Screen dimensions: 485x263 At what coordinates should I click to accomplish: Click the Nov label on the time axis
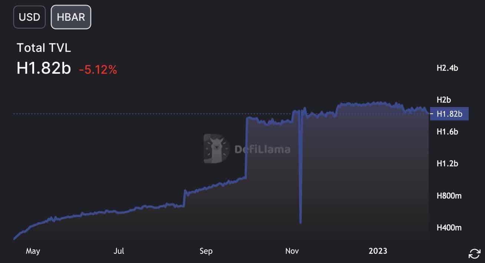pyautogui.click(x=292, y=251)
